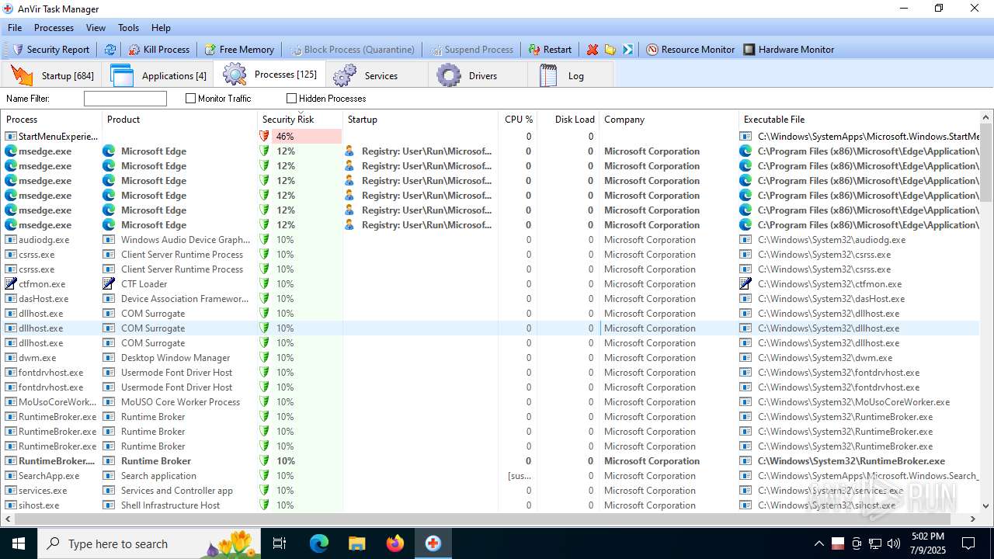Select the dasHost.exe process
This screenshot has height=559, width=994.
point(43,299)
